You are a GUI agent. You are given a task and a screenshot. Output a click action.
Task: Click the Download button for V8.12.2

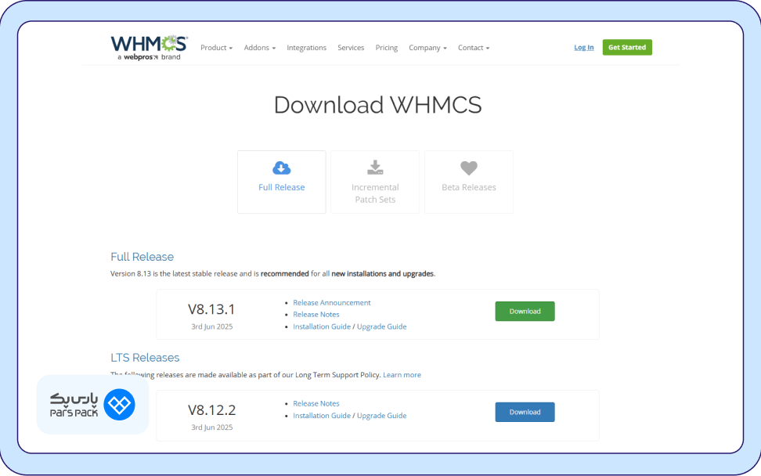[525, 412]
